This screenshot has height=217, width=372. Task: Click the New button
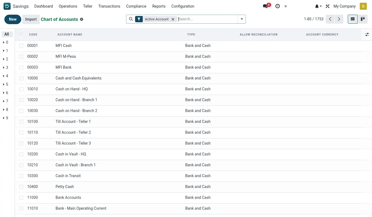pos(13,19)
